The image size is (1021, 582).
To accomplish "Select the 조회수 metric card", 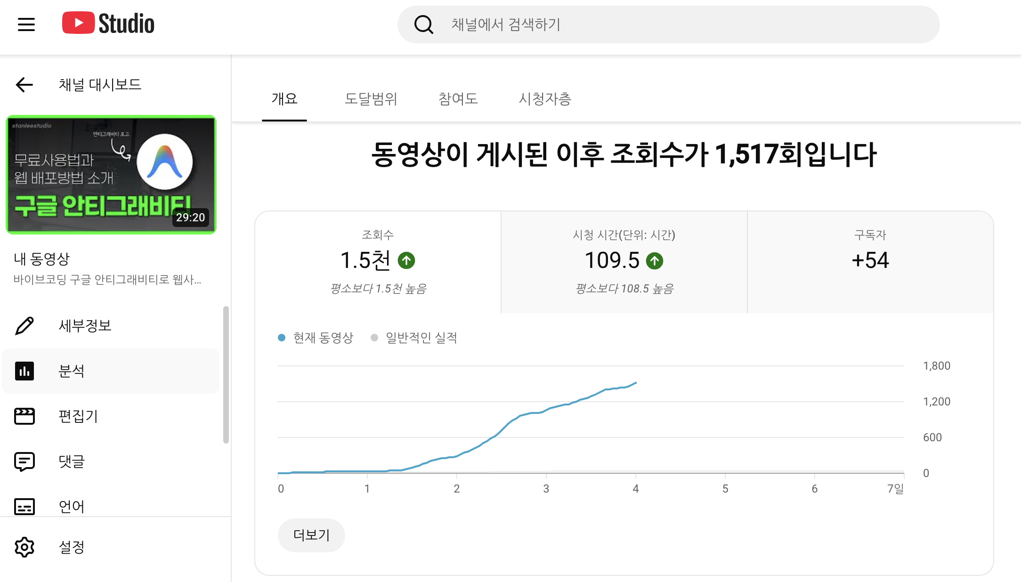I will 378,262.
